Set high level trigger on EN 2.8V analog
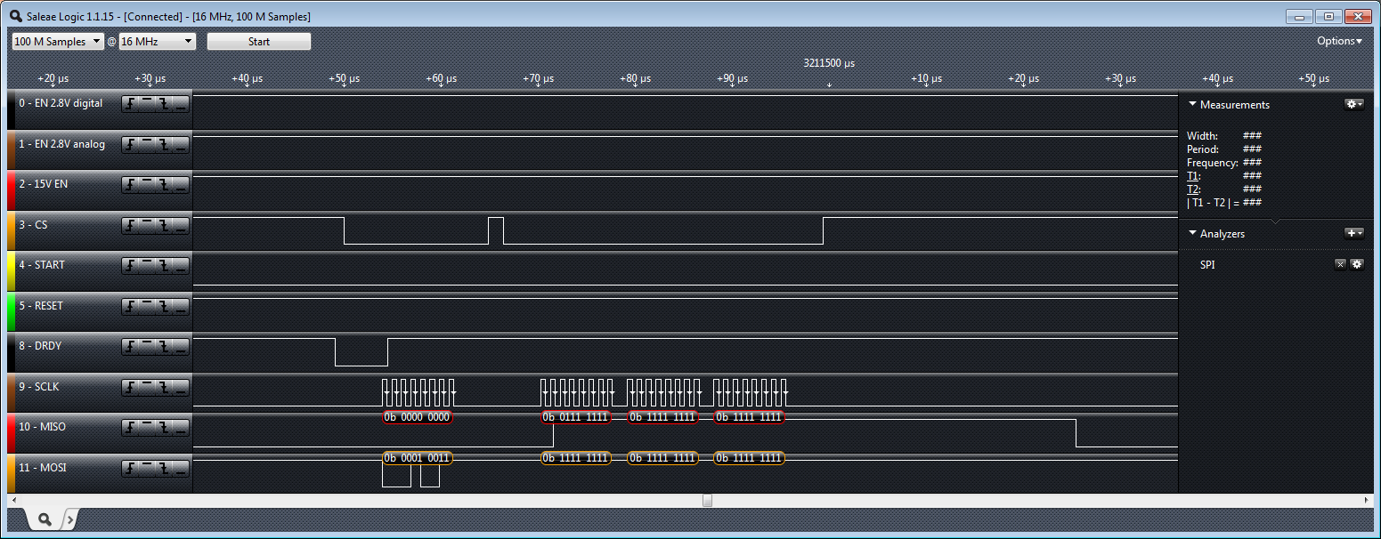This screenshot has height=539, width=1381. pos(148,144)
